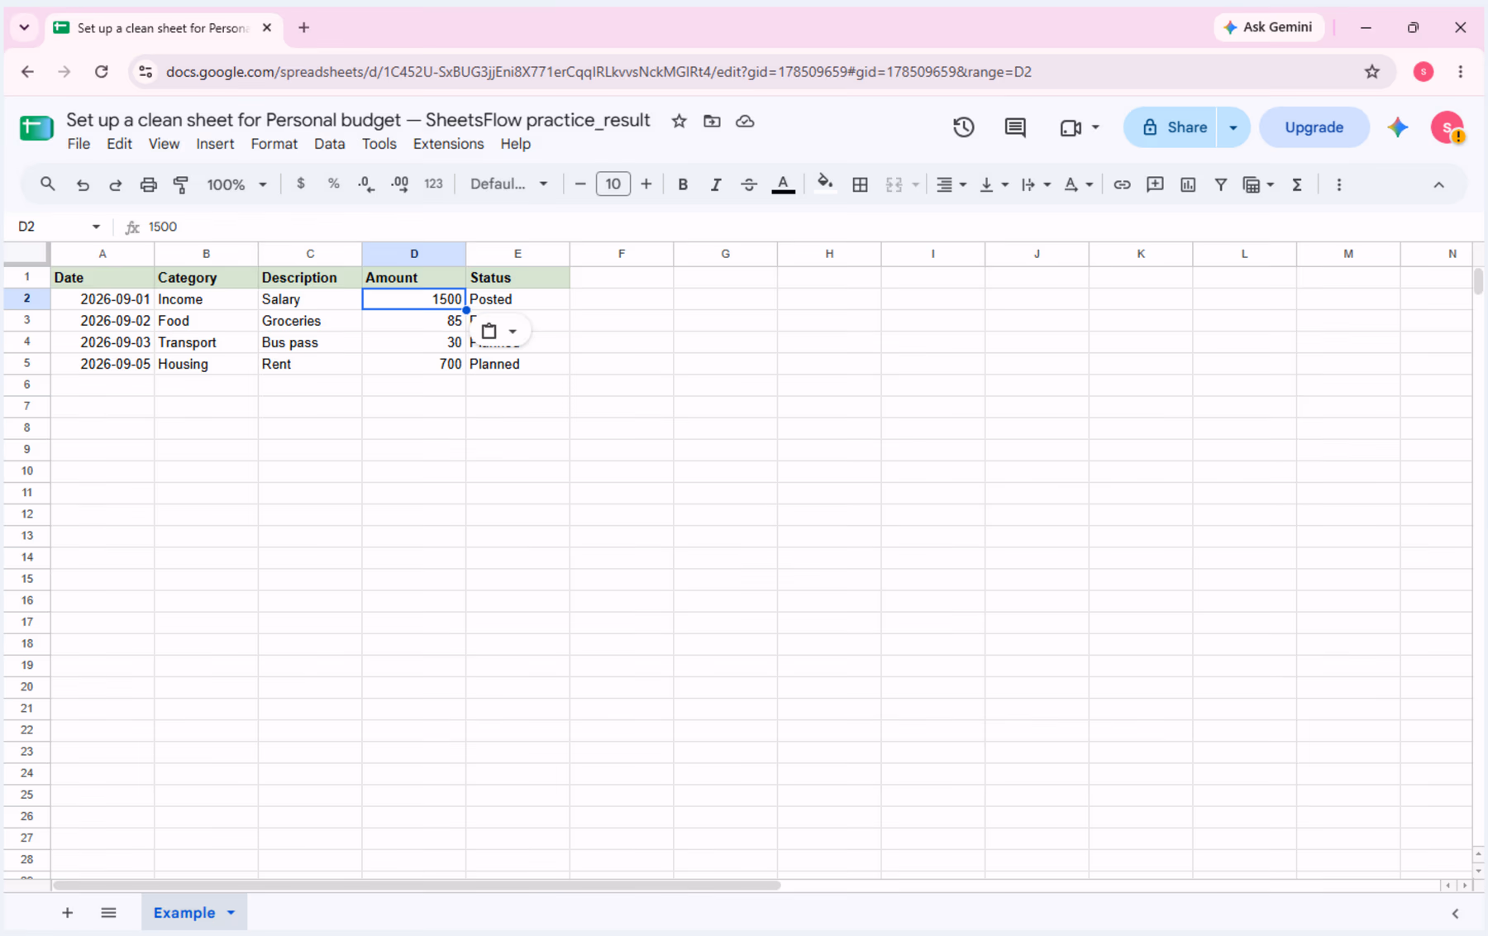Select the paint format tool
Viewport: 1488px width, 936px height.
click(181, 184)
